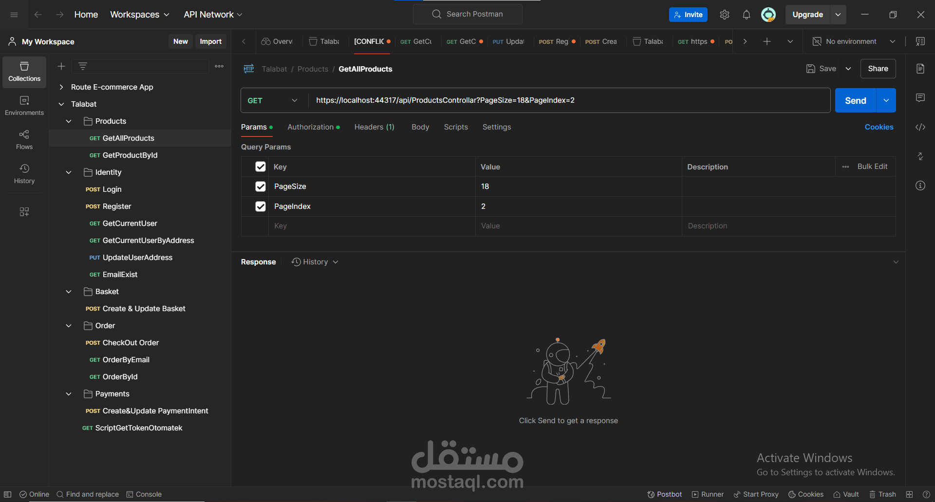
Task: Click the hamburger menu icon
Action: tap(14, 15)
